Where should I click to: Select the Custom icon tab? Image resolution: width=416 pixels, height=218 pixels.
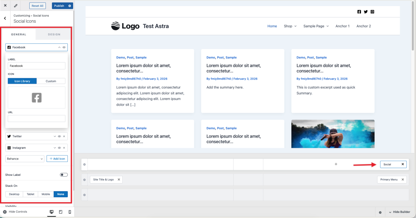click(51, 81)
